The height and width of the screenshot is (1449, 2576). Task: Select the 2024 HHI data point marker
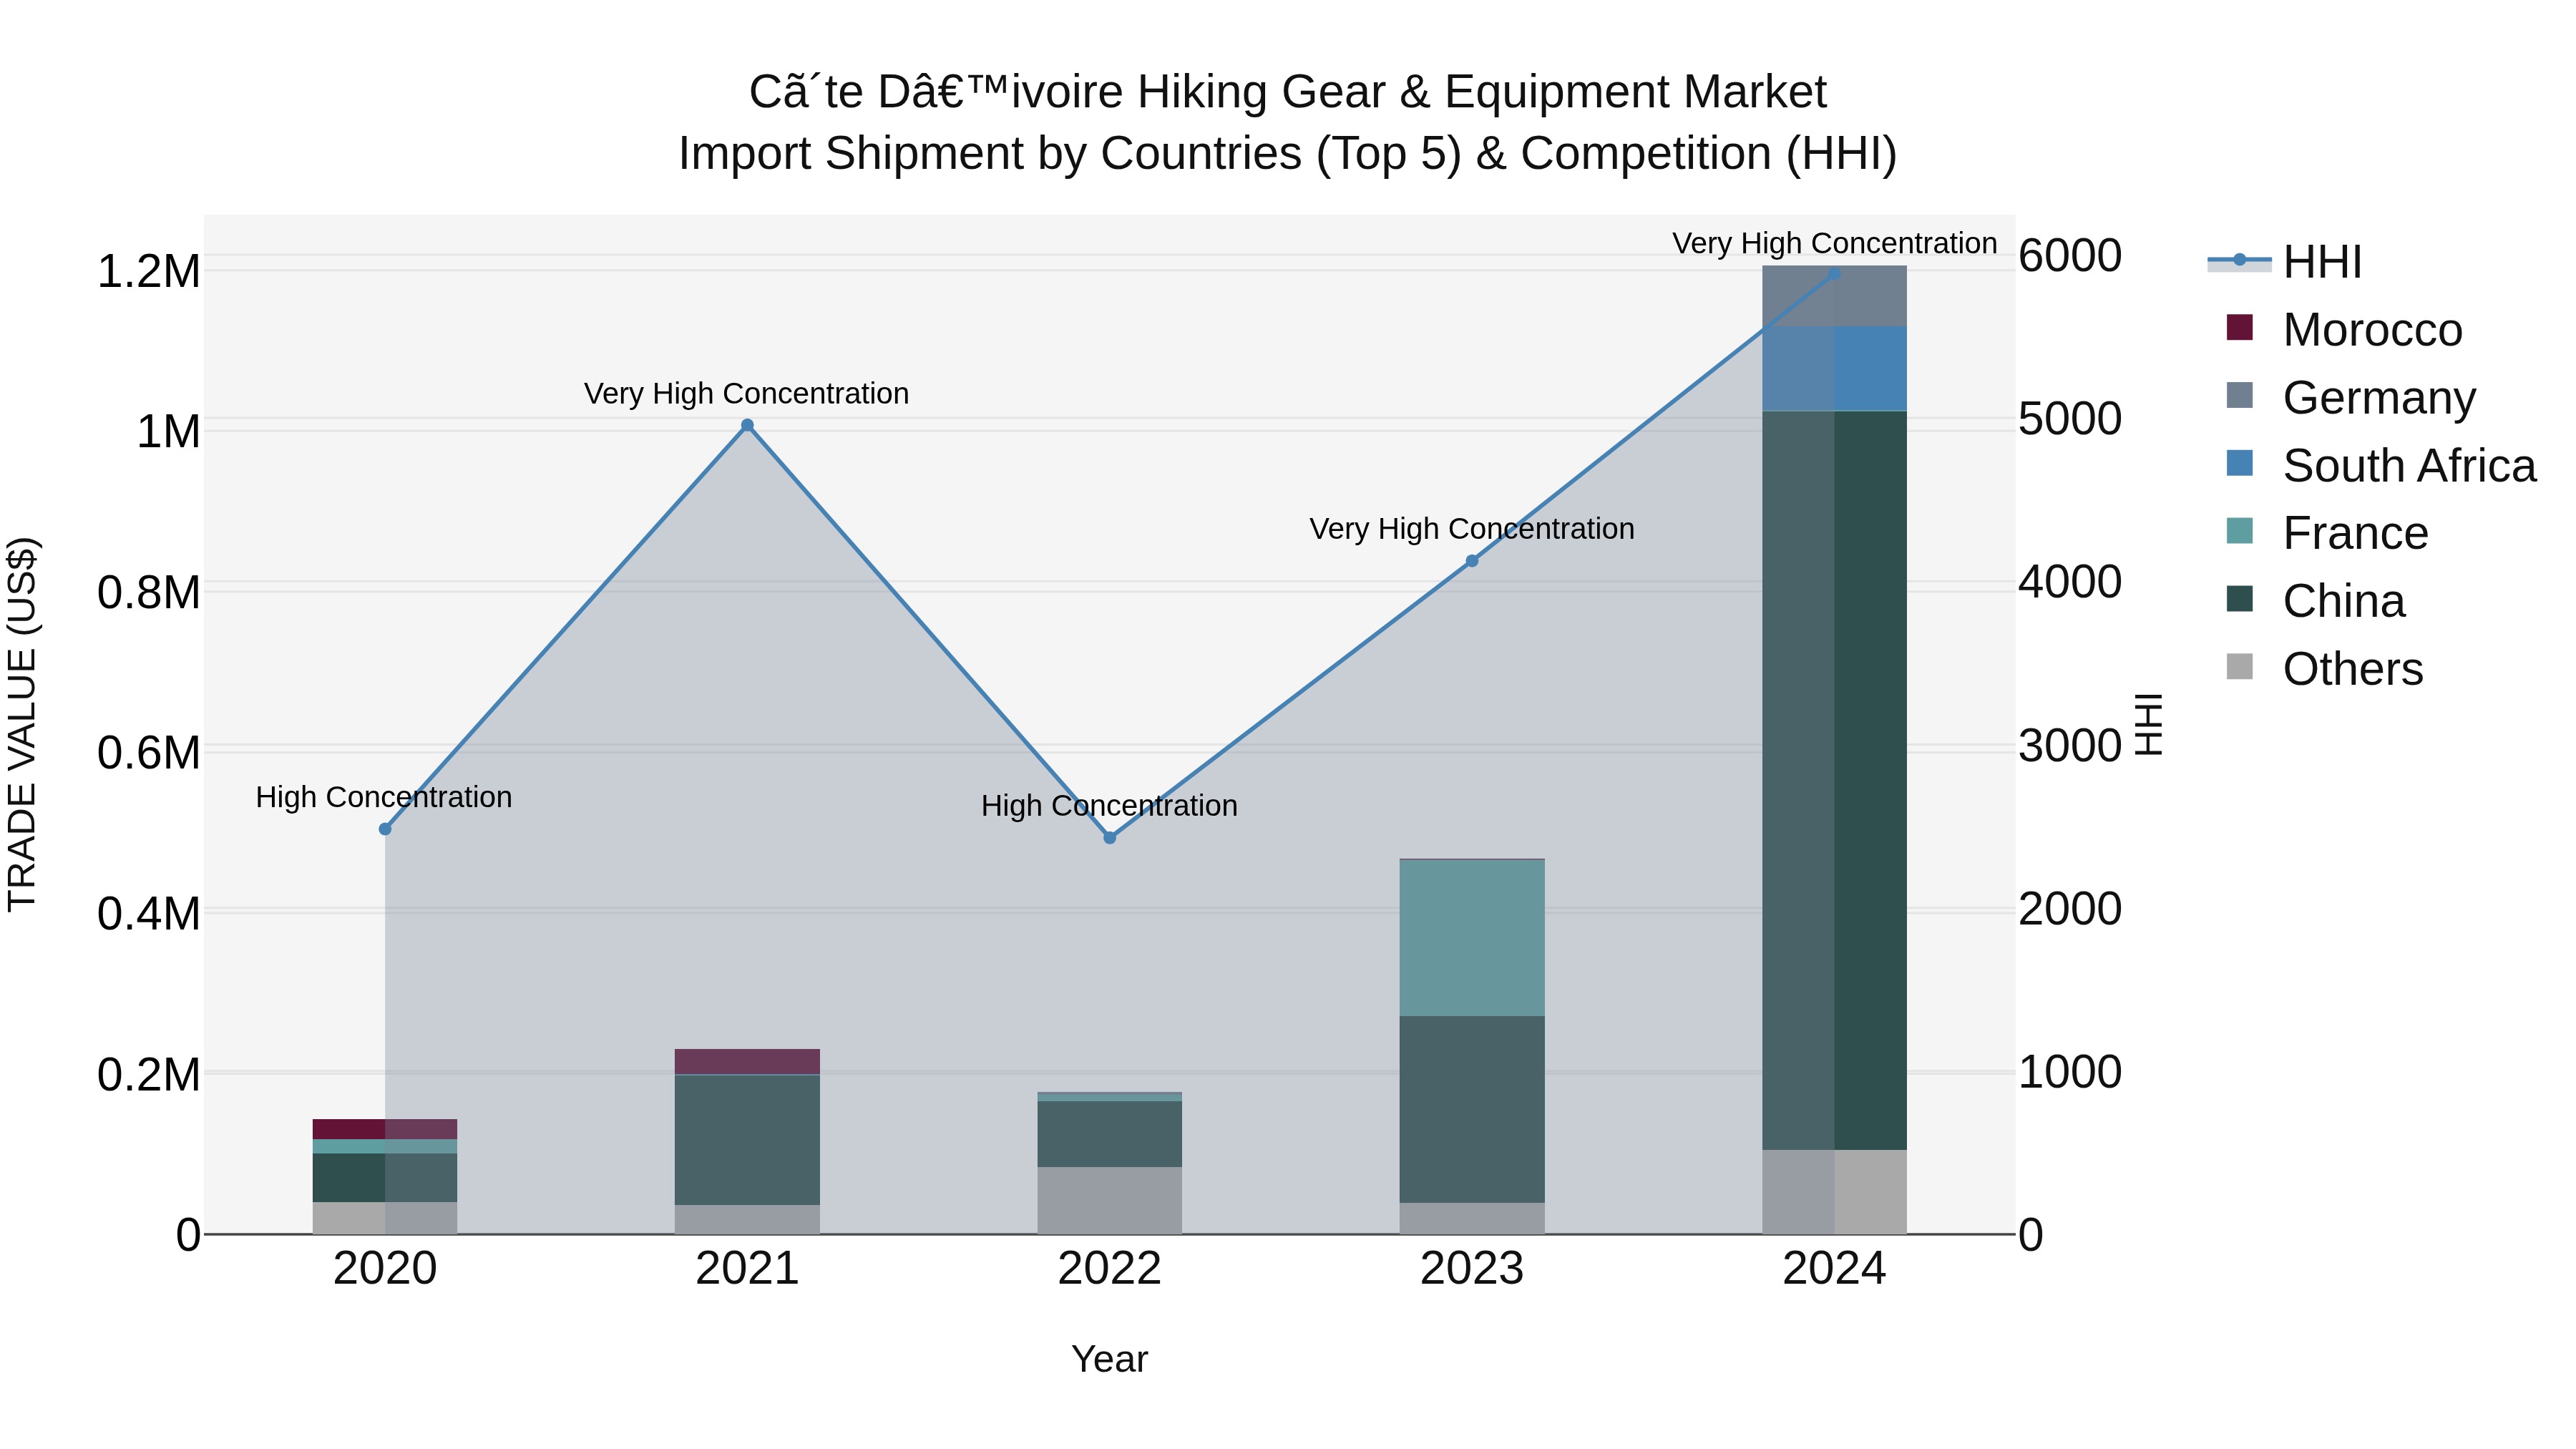[x=1834, y=273]
